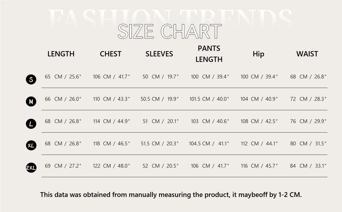
Task: Choose the 2XL size badge
Action: [31, 168]
